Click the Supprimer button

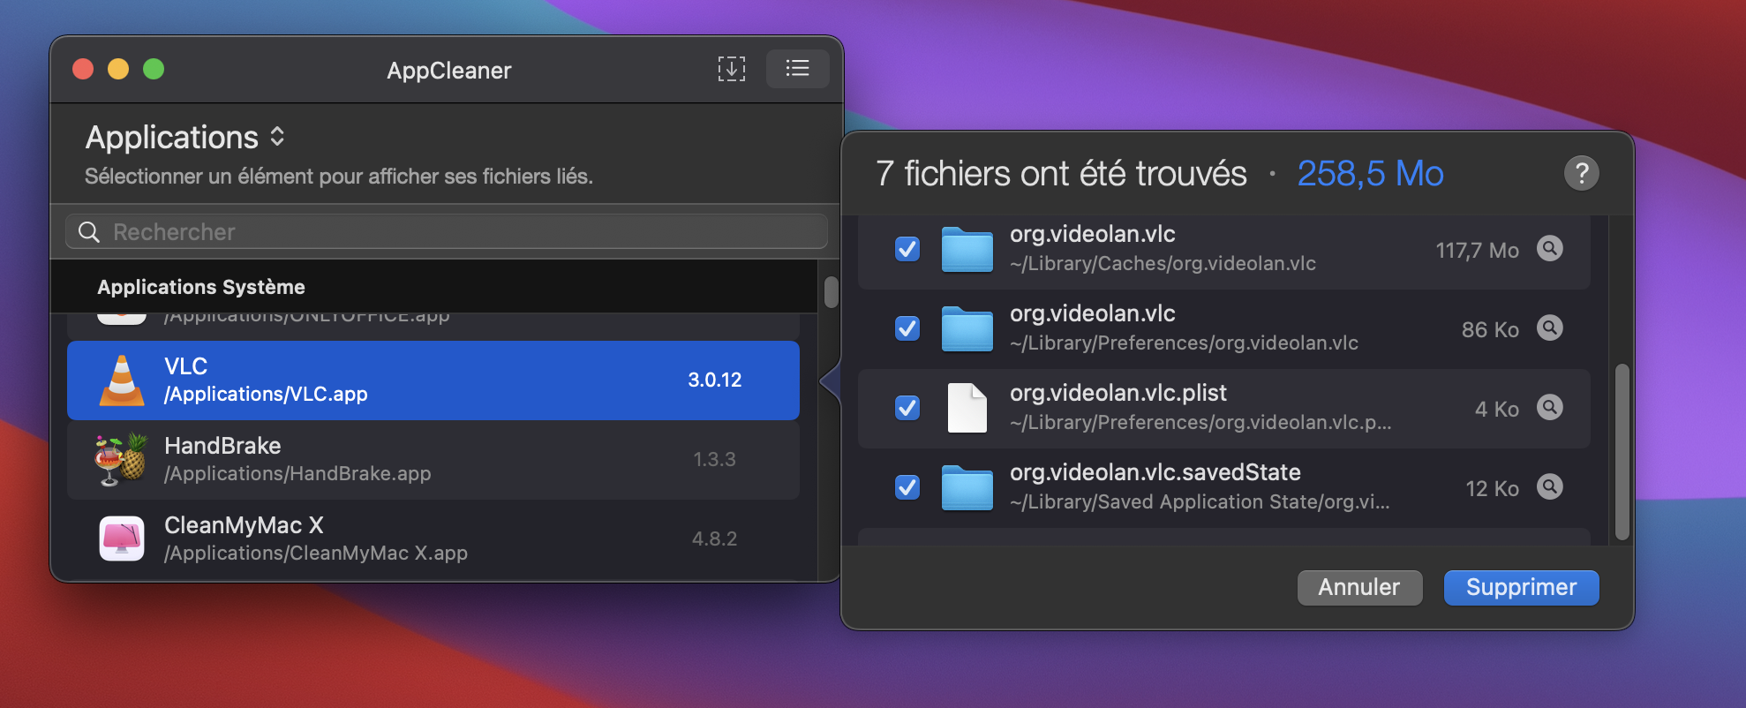click(x=1521, y=588)
